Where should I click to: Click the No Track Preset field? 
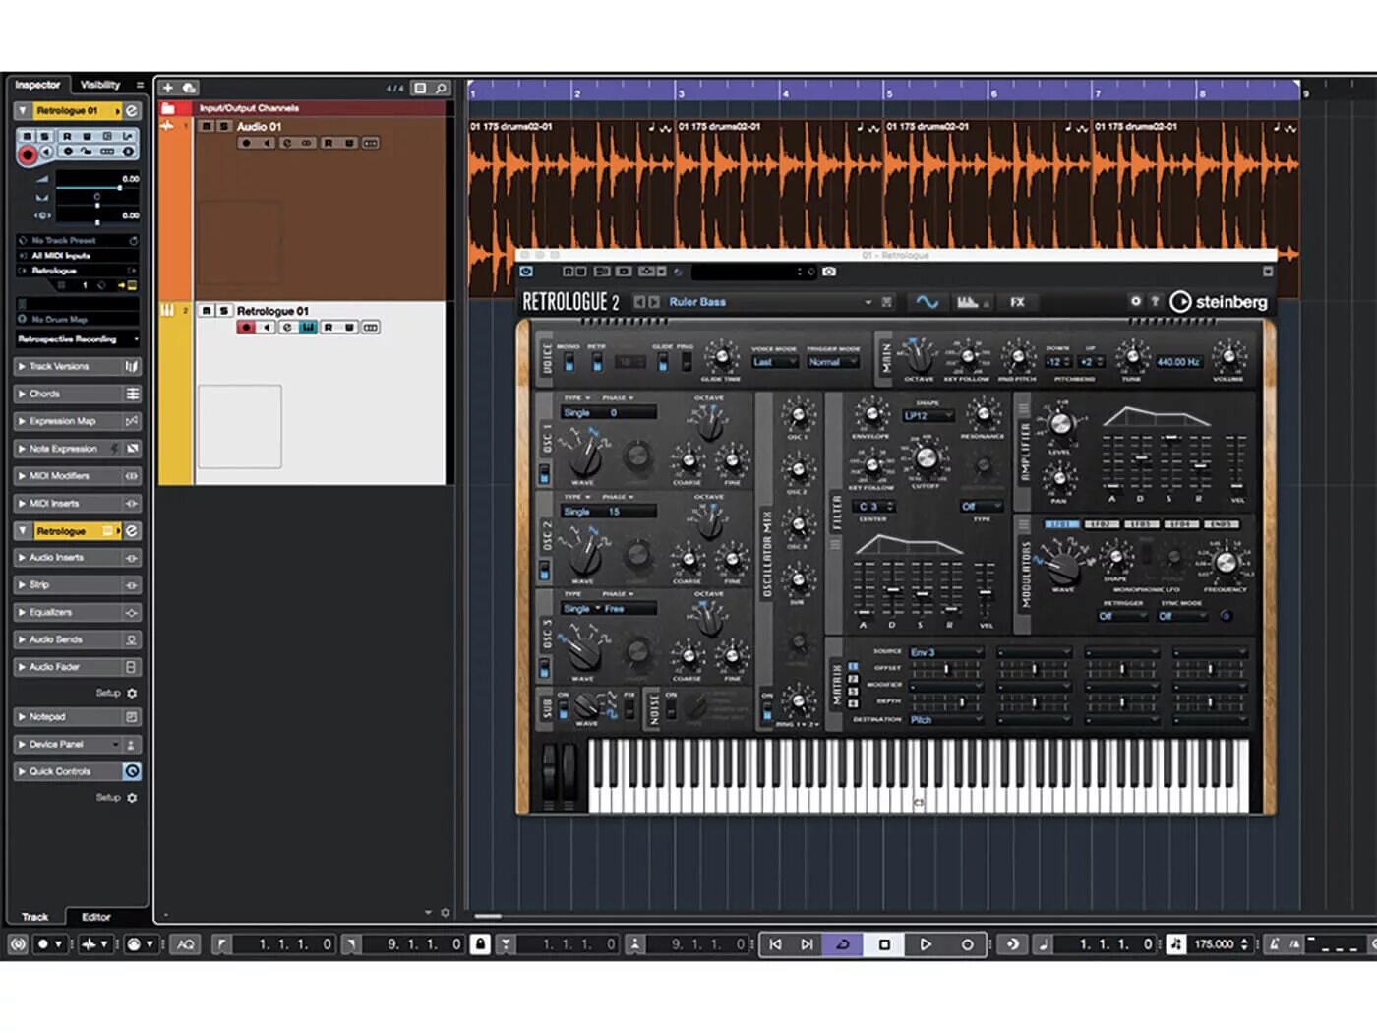77,241
